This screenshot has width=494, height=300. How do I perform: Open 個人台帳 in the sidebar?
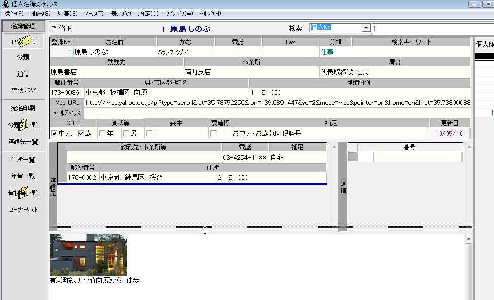pyautogui.click(x=23, y=41)
